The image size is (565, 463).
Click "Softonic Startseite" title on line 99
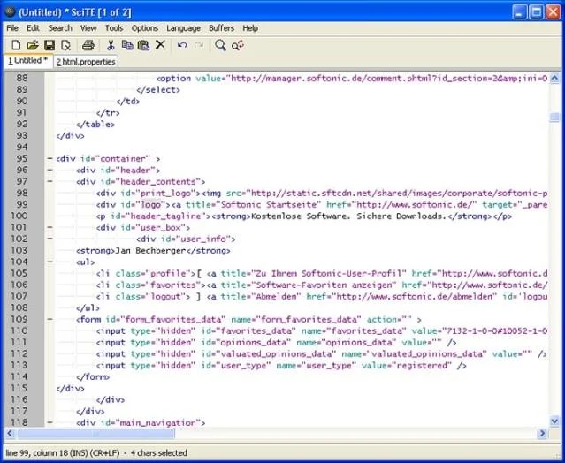tap(271, 204)
